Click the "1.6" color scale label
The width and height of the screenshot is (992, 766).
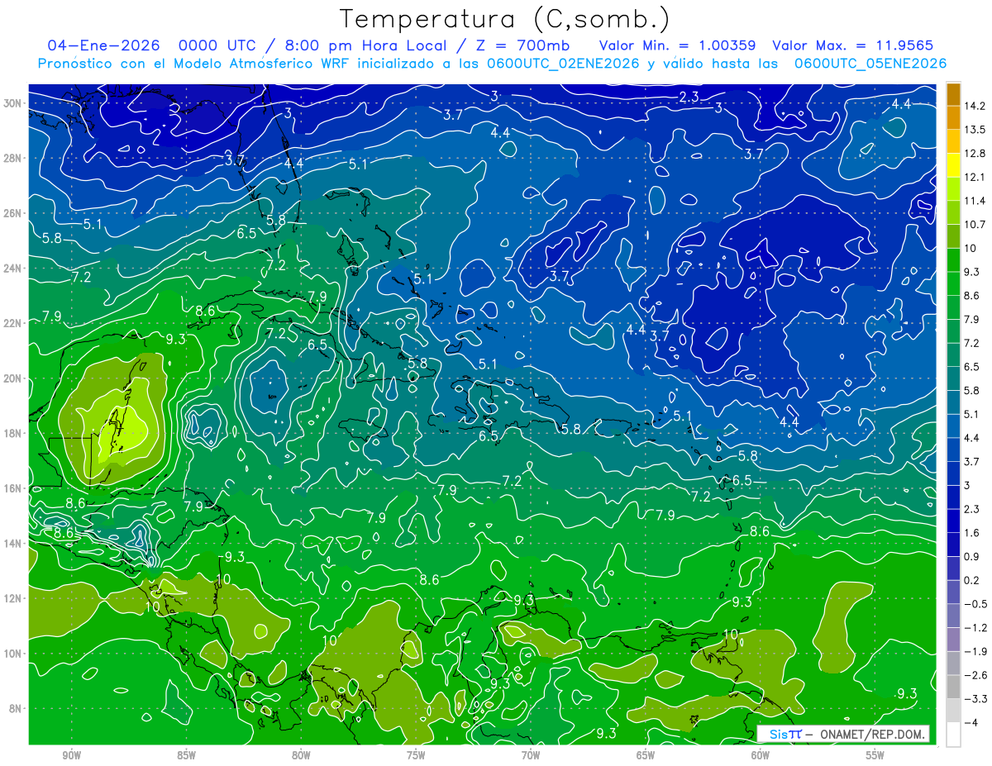click(x=973, y=533)
